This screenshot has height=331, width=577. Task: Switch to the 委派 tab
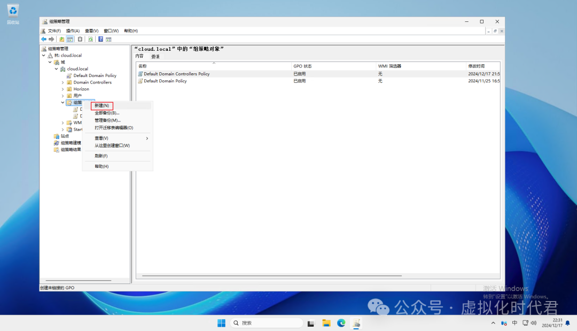click(x=155, y=56)
